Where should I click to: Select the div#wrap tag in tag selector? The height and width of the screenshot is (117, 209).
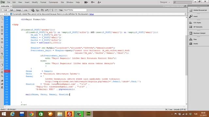tap(12, 110)
